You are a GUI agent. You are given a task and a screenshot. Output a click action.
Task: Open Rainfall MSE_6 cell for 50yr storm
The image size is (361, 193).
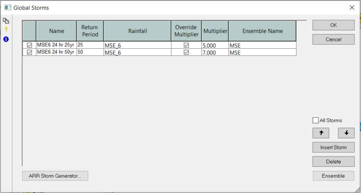pos(137,52)
